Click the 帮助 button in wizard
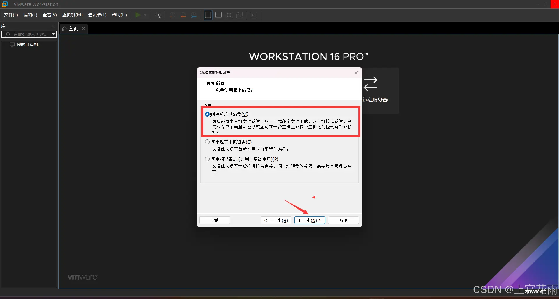This screenshot has width=559, height=299. (x=215, y=220)
